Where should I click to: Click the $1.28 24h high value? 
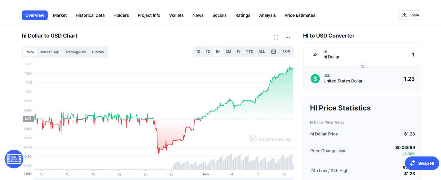point(409,173)
